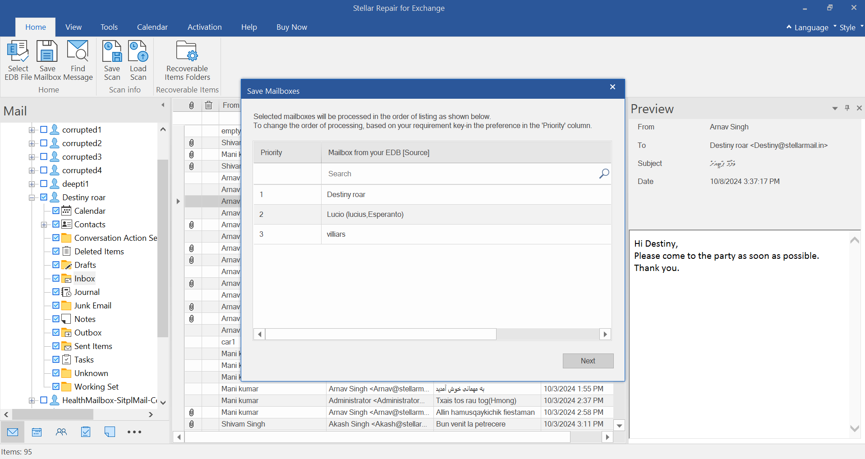865x459 pixels.
Task: Switch to the Calendar ribbon tab
Action: coord(152,27)
